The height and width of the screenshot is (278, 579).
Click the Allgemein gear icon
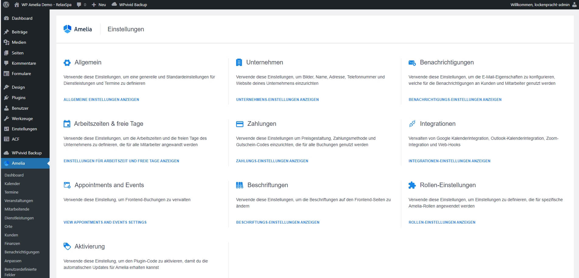coord(67,63)
